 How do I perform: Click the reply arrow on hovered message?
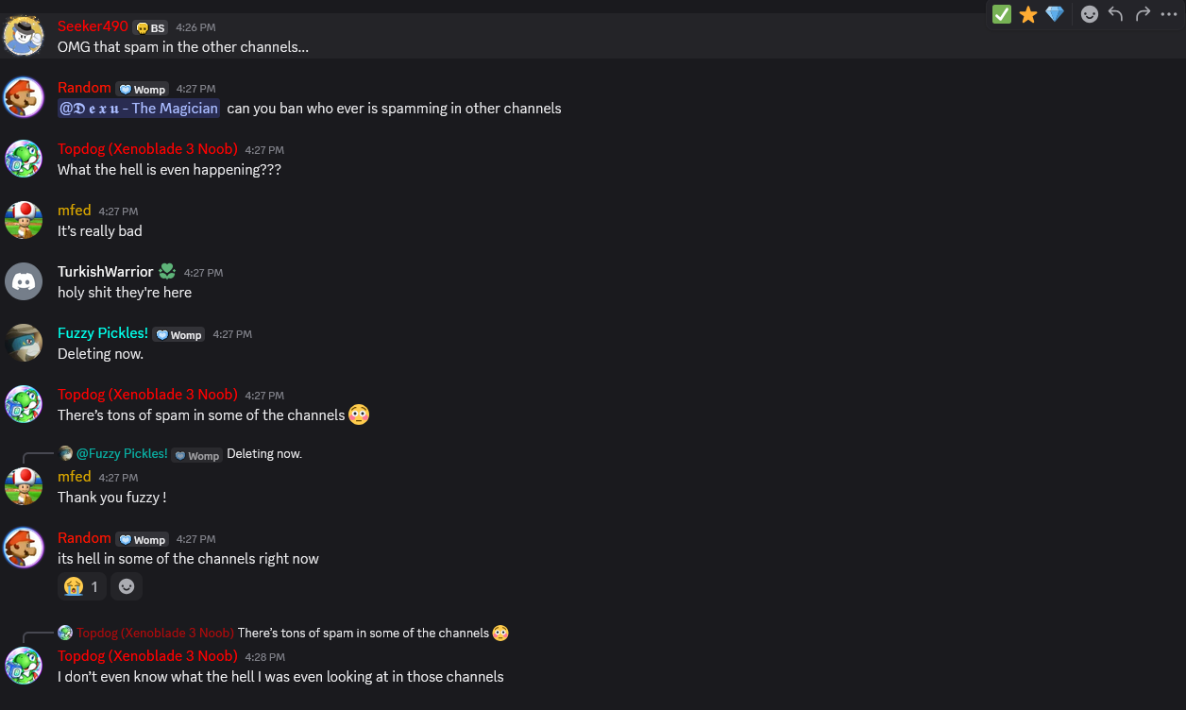point(1115,14)
